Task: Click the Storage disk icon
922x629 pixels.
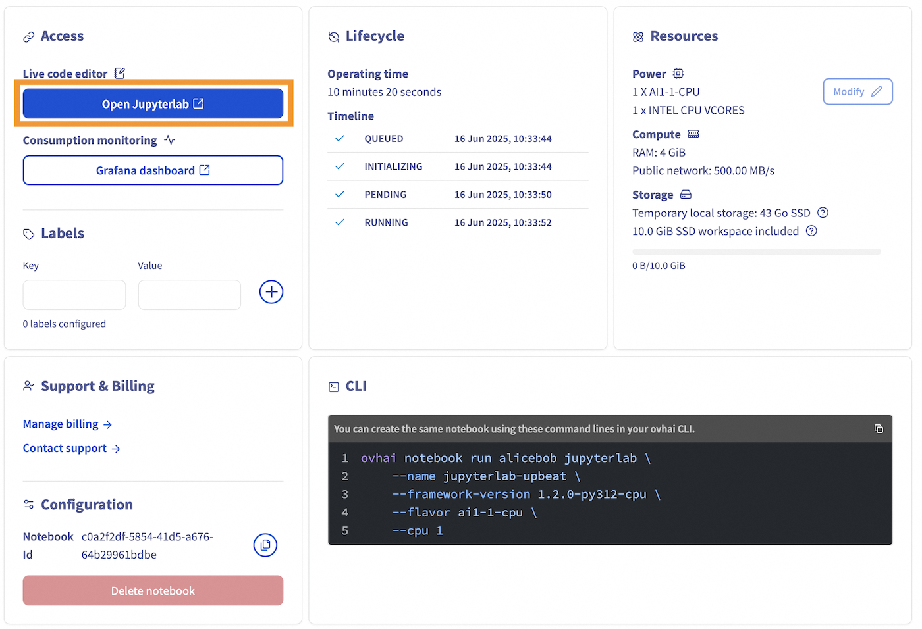Action: tap(686, 195)
